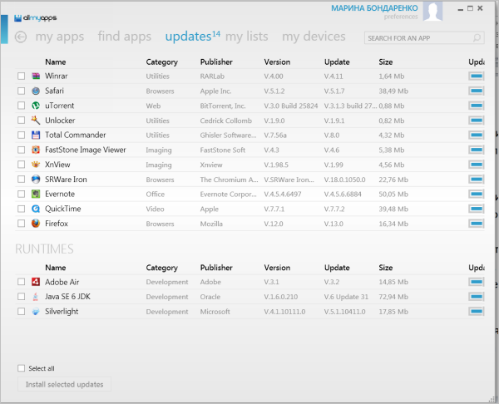Image resolution: width=499 pixels, height=404 pixels.
Task: Tick the uTorrent checkbox
Action: pyautogui.click(x=22, y=106)
